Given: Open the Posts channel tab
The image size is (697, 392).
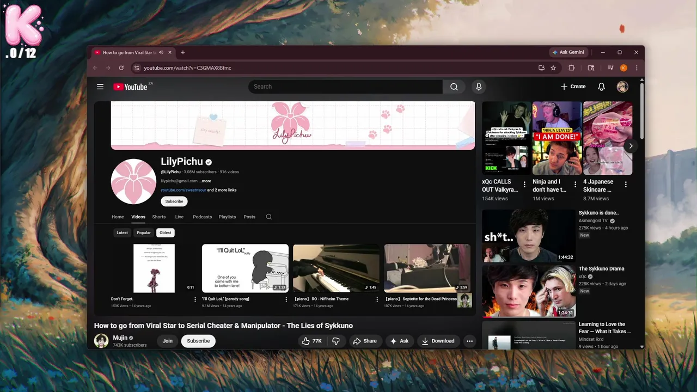Looking at the screenshot, I should [x=249, y=217].
